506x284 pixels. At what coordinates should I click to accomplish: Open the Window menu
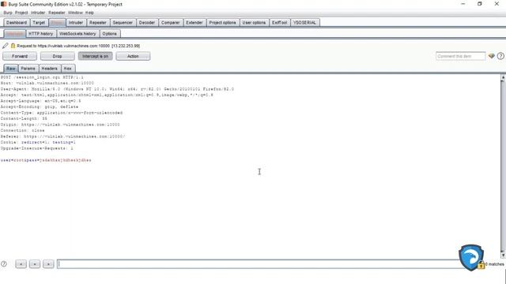pyautogui.click(x=76, y=13)
